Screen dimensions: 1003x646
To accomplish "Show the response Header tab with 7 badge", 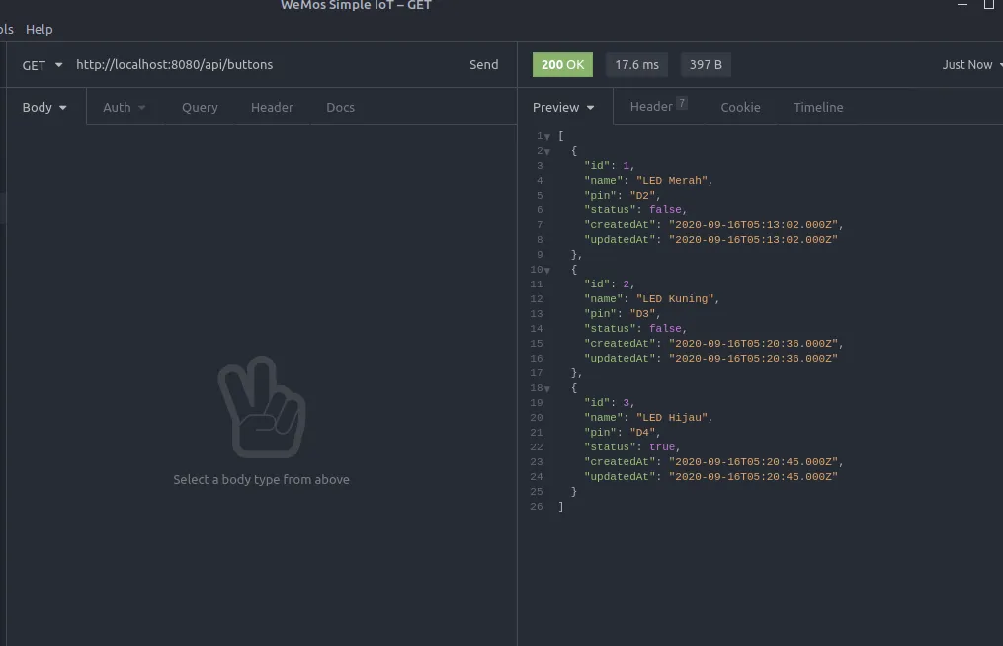I will (x=657, y=107).
